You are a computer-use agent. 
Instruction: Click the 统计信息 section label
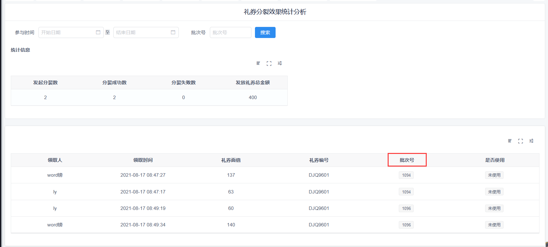[20, 50]
